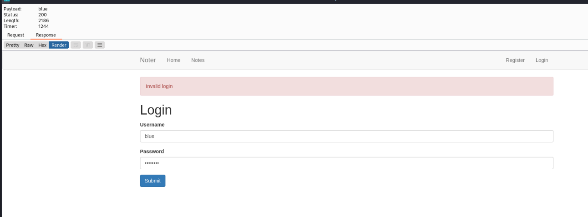Screen dimensions: 588x217
Task: Click the app icon in the top-left corner
Action: click(6, 1)
